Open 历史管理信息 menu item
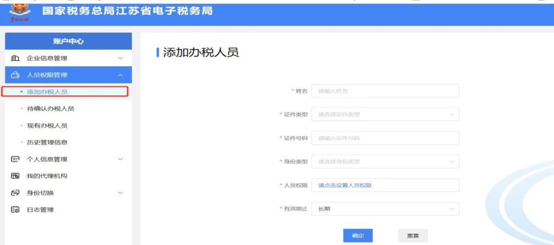This screenshot has height=245, width=554. coord(47,142)
